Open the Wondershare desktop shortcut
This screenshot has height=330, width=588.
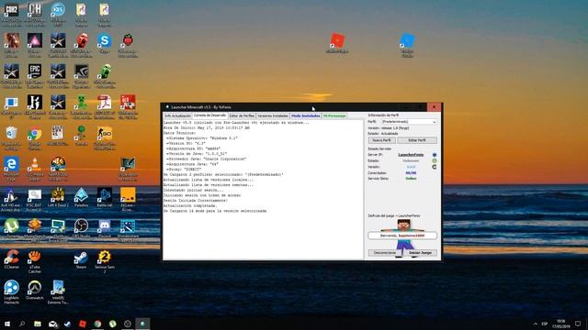click(128, 229)
